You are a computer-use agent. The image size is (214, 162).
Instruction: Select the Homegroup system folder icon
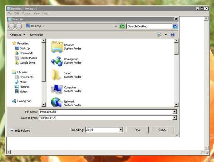point(57,61)
